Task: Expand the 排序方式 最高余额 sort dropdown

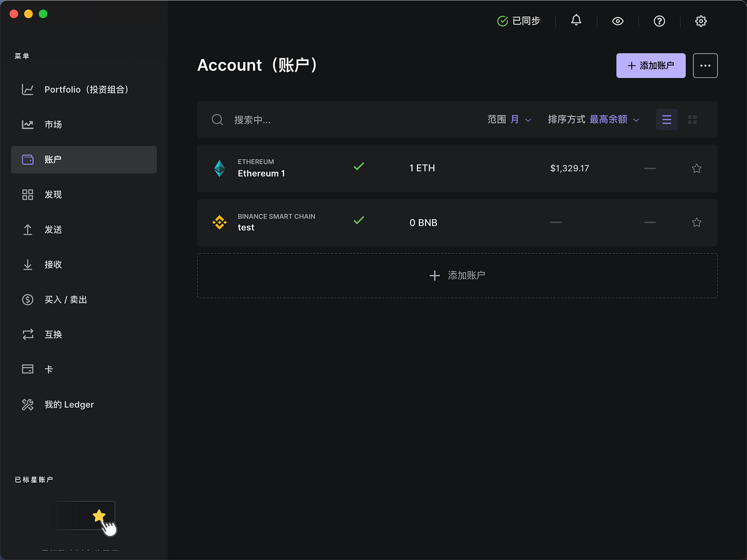Action: point(593,119)
